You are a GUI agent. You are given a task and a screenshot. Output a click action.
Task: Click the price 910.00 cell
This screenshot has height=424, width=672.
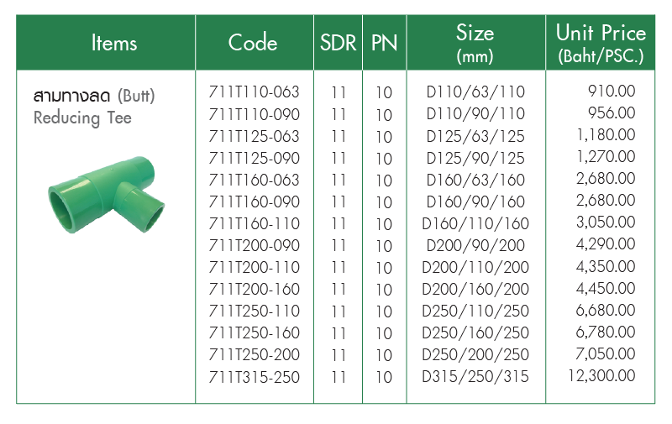(x=612, y=92)
